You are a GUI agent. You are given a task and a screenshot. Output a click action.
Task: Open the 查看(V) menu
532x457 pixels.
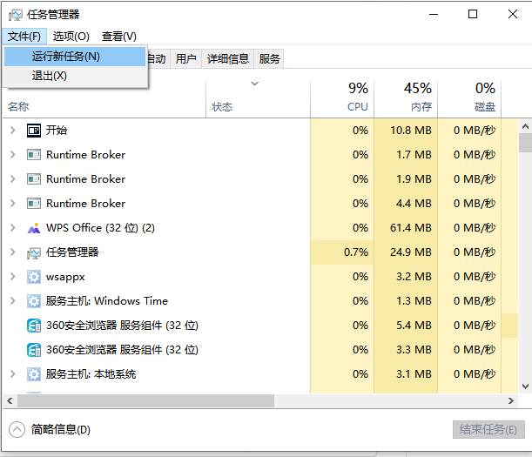(x=119, y=37)
